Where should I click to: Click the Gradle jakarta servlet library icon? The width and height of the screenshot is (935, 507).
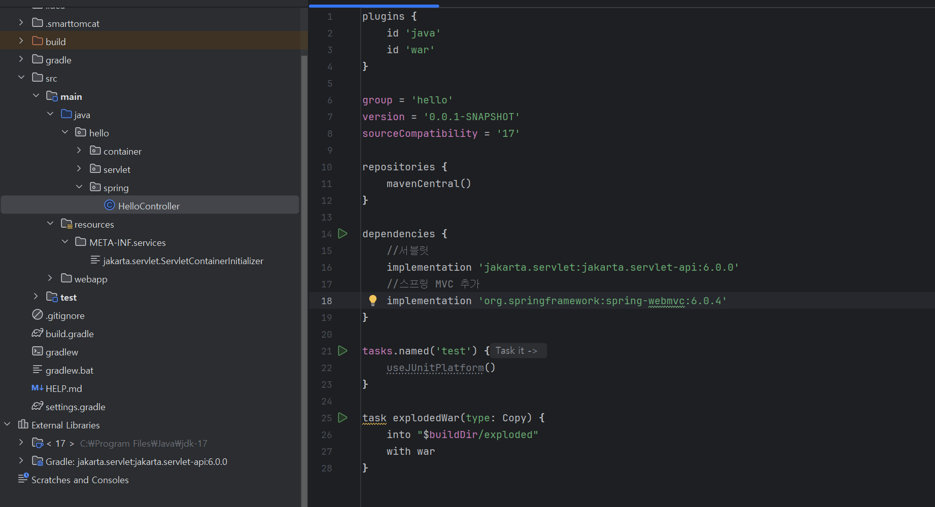[x=38, y=461]
